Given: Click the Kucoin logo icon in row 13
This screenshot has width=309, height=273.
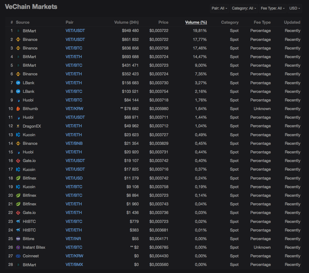Looking at the screenshot, I should 18,135.
